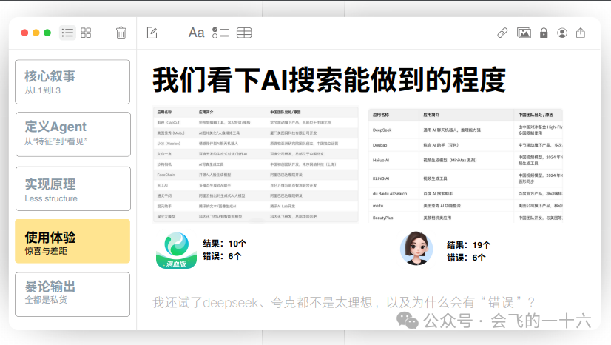Screen dimensions: 611x345
Task: Click the BeautyPlus row in right table
Action: 465,218
